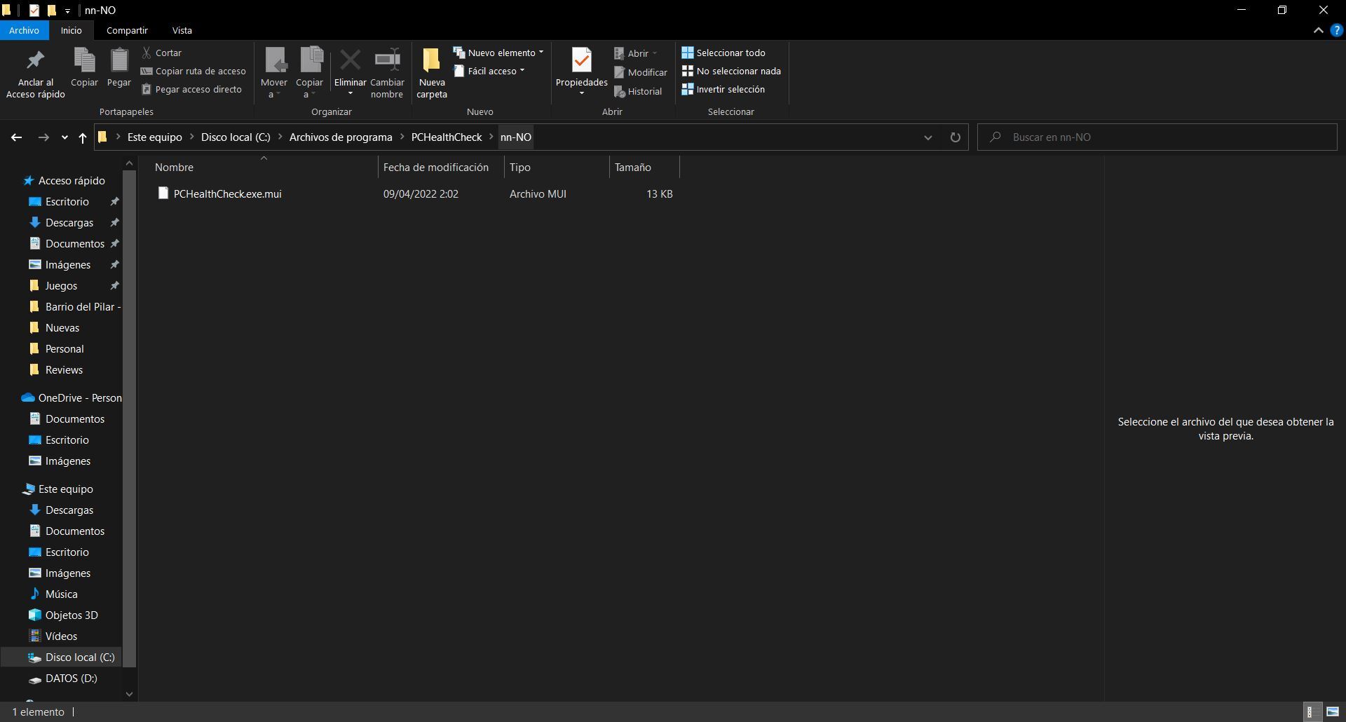Open the Archivo menu
1346x722 pixels.
(x=24, y=30)
